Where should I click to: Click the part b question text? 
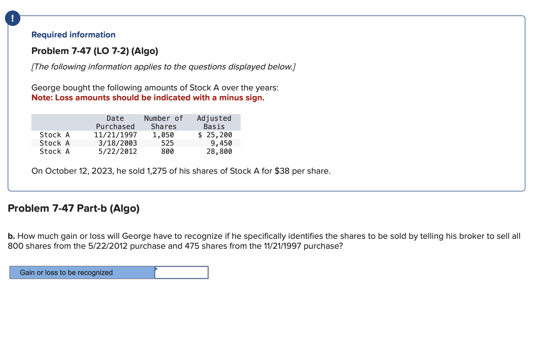click(264, 241)
